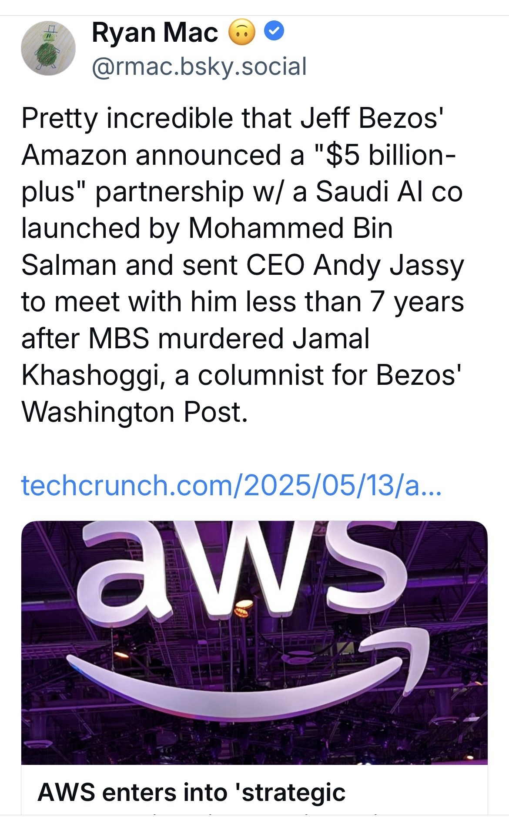Screen dimensions: 509x817
Task: Click "Washington Post." in the post
Action: click(135, 412)
